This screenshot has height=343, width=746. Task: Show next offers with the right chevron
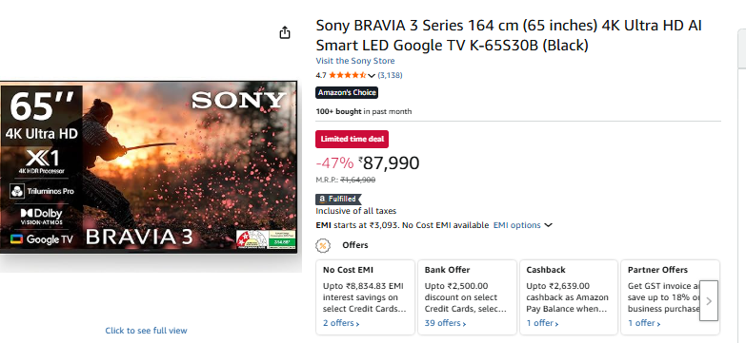pyautogui.click(x=709, y=301)
